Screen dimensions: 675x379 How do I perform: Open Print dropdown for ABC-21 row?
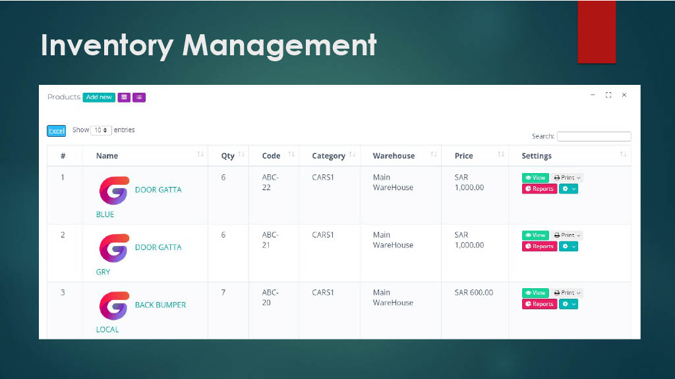tap(567, 235)
